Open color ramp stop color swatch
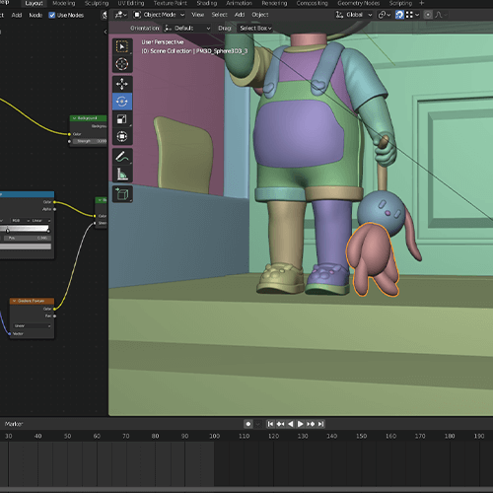 (26, 246)
